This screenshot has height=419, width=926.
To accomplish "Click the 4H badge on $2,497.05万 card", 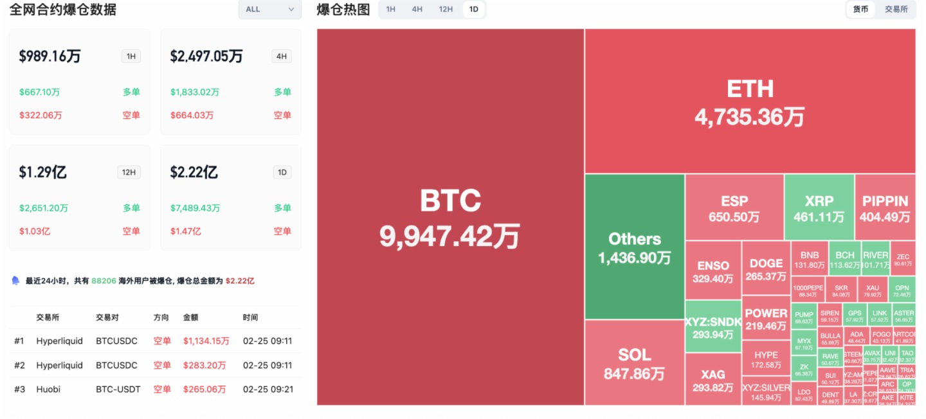I will coord(282,57).
